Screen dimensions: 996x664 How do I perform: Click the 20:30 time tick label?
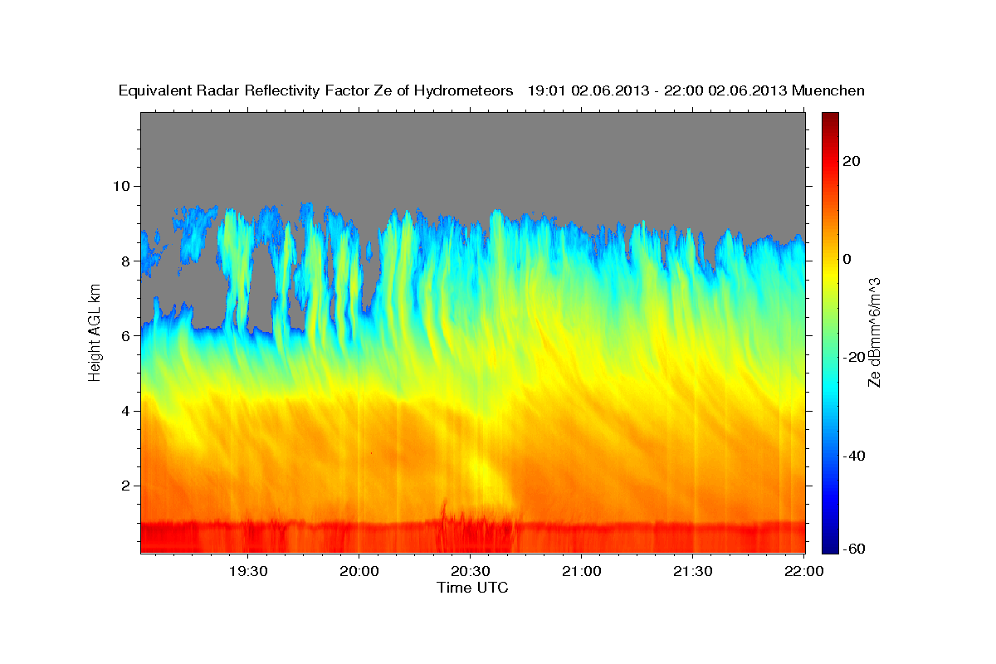(471, 571)
